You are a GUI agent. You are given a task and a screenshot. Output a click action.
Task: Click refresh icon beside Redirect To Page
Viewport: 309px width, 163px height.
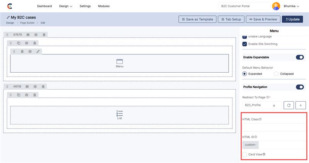coord(289,105)
